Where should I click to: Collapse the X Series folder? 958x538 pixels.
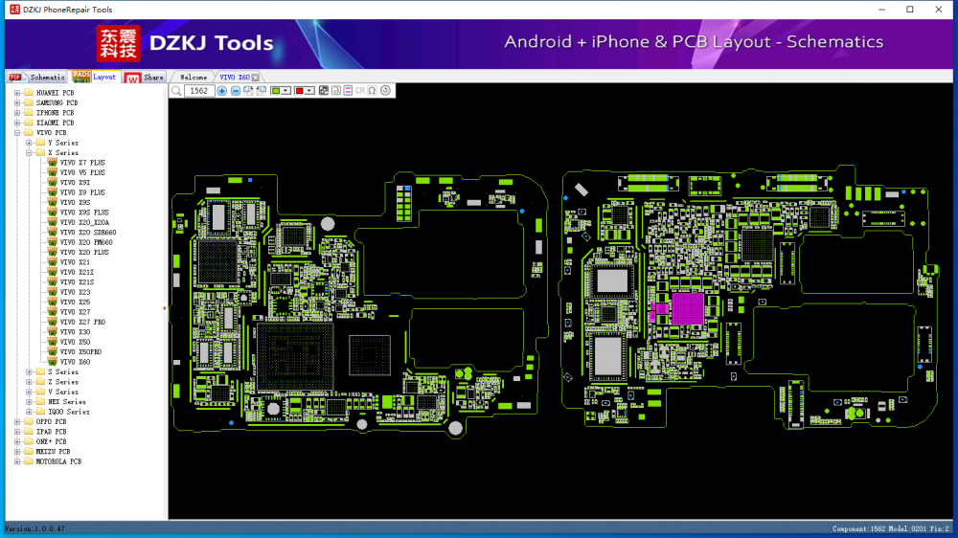click(x=30, y=152)
